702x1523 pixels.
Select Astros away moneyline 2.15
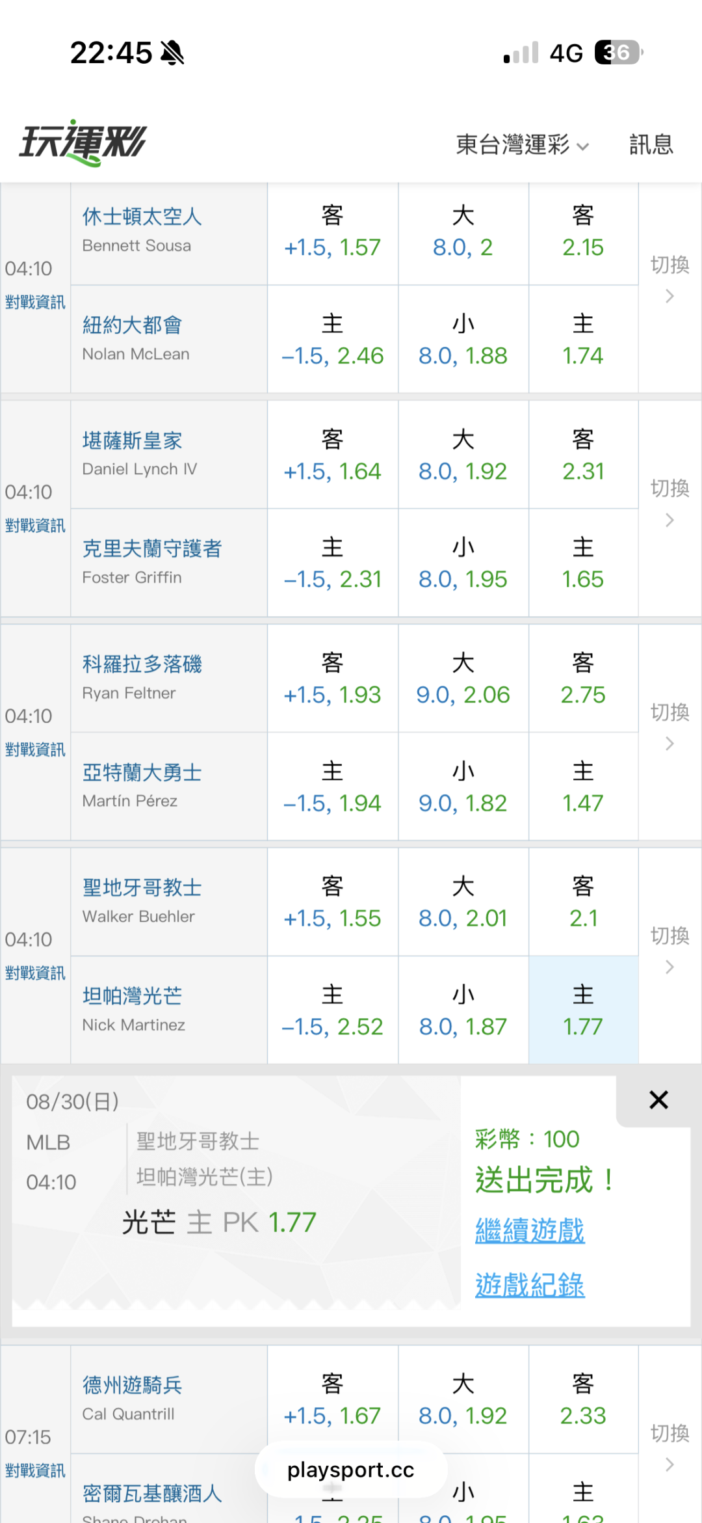584,234
